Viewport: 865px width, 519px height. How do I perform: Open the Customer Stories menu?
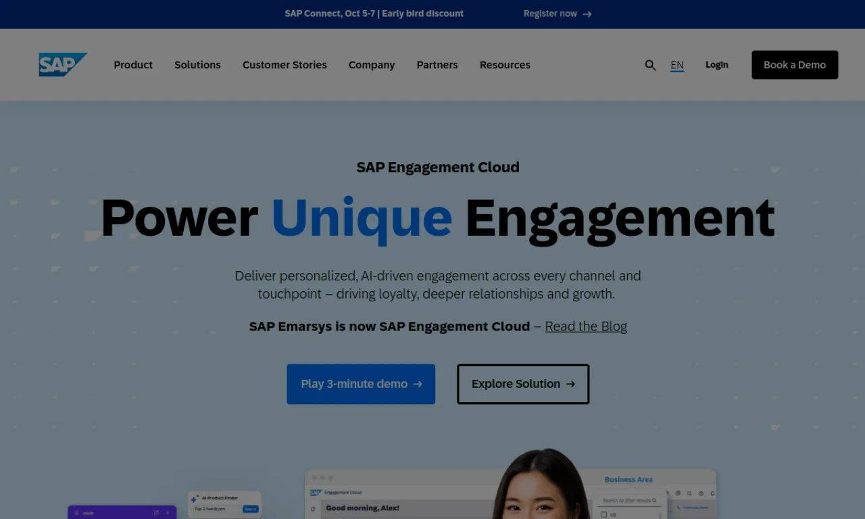point(285,65)
